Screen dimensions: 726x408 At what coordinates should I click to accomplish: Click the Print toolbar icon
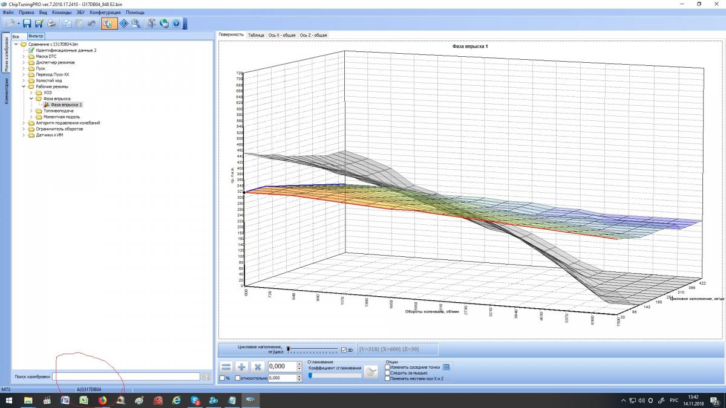coord(51,24)
